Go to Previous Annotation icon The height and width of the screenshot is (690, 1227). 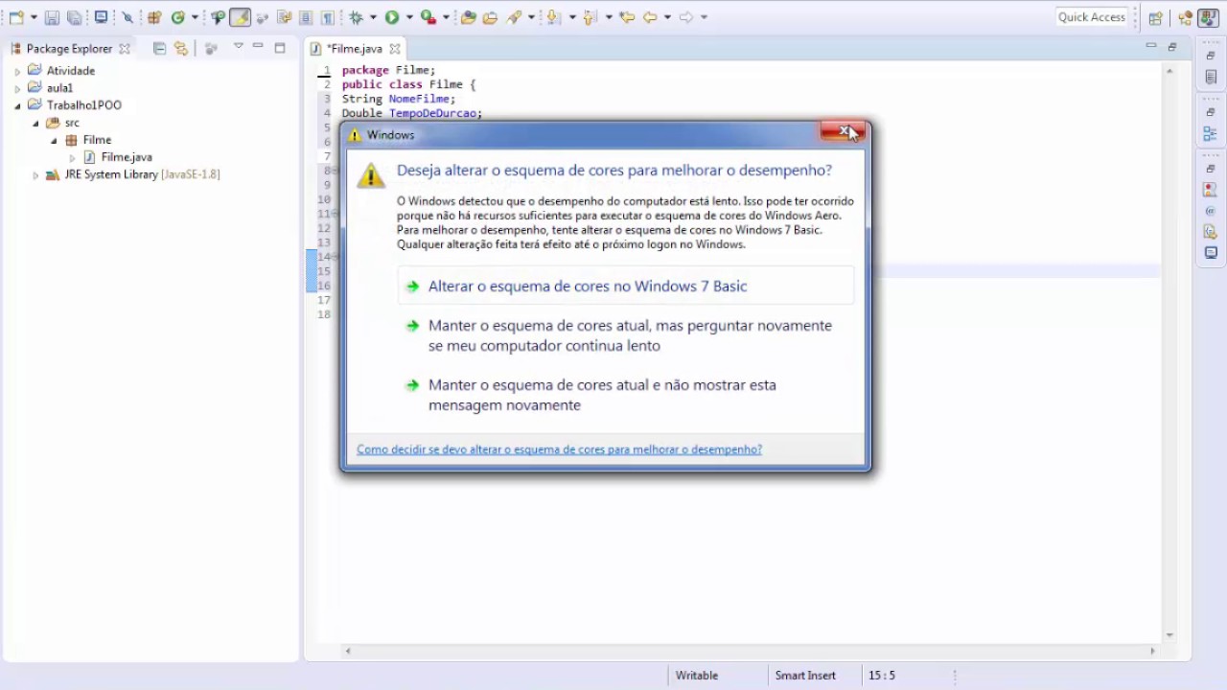(590, 17)
